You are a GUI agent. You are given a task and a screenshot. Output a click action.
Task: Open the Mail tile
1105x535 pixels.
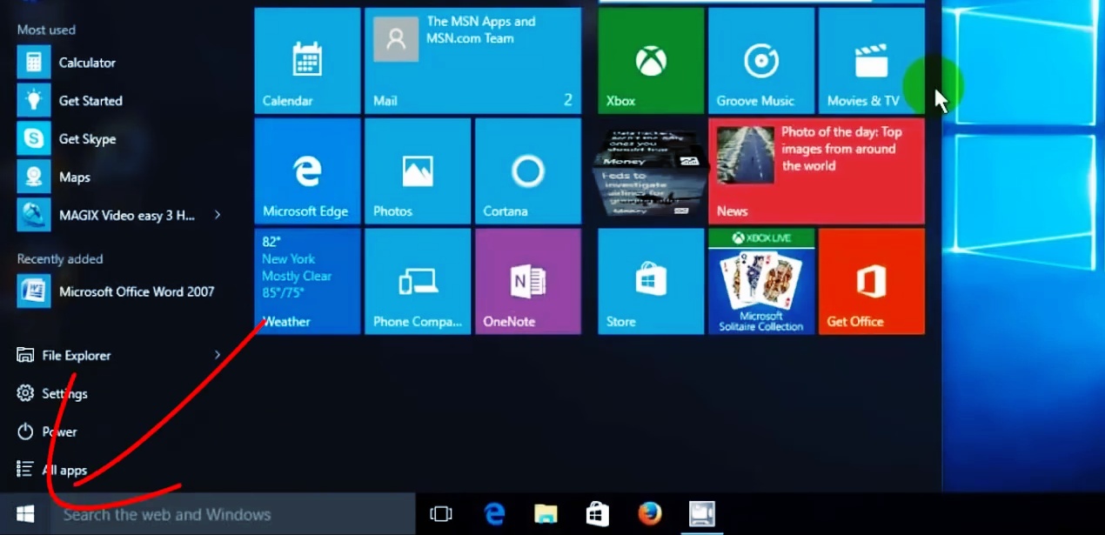tap(472, 61)
